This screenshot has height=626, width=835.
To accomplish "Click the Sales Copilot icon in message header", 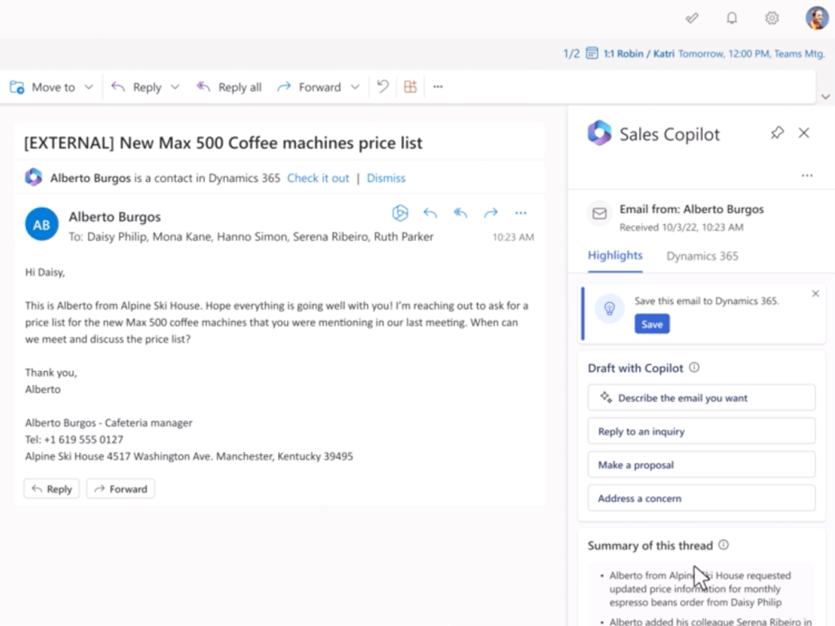I will [400, 214].
